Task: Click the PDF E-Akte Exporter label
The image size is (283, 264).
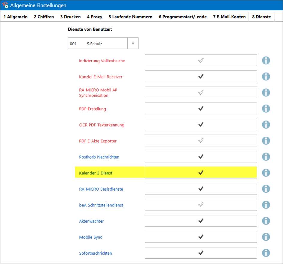Action: 98,141
